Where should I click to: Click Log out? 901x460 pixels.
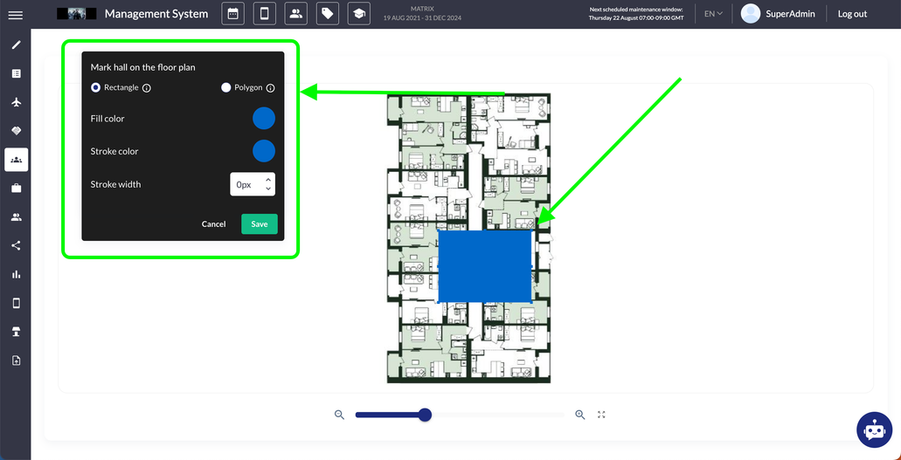click(852, 14)
